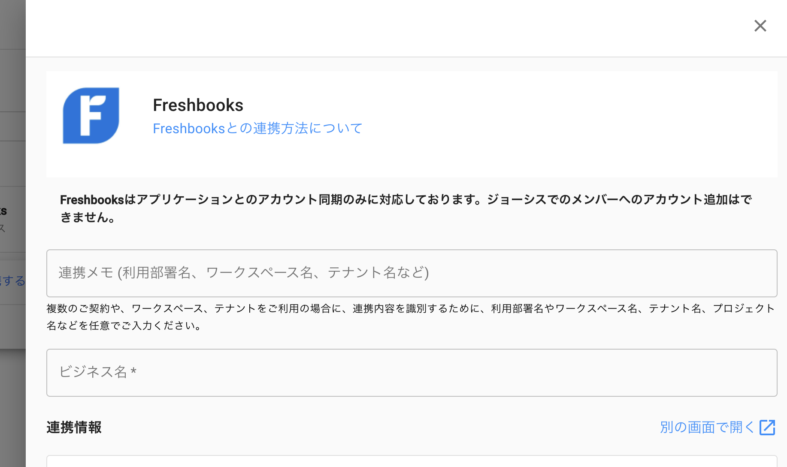Click the Freshbooks title heading

[198, 105]
